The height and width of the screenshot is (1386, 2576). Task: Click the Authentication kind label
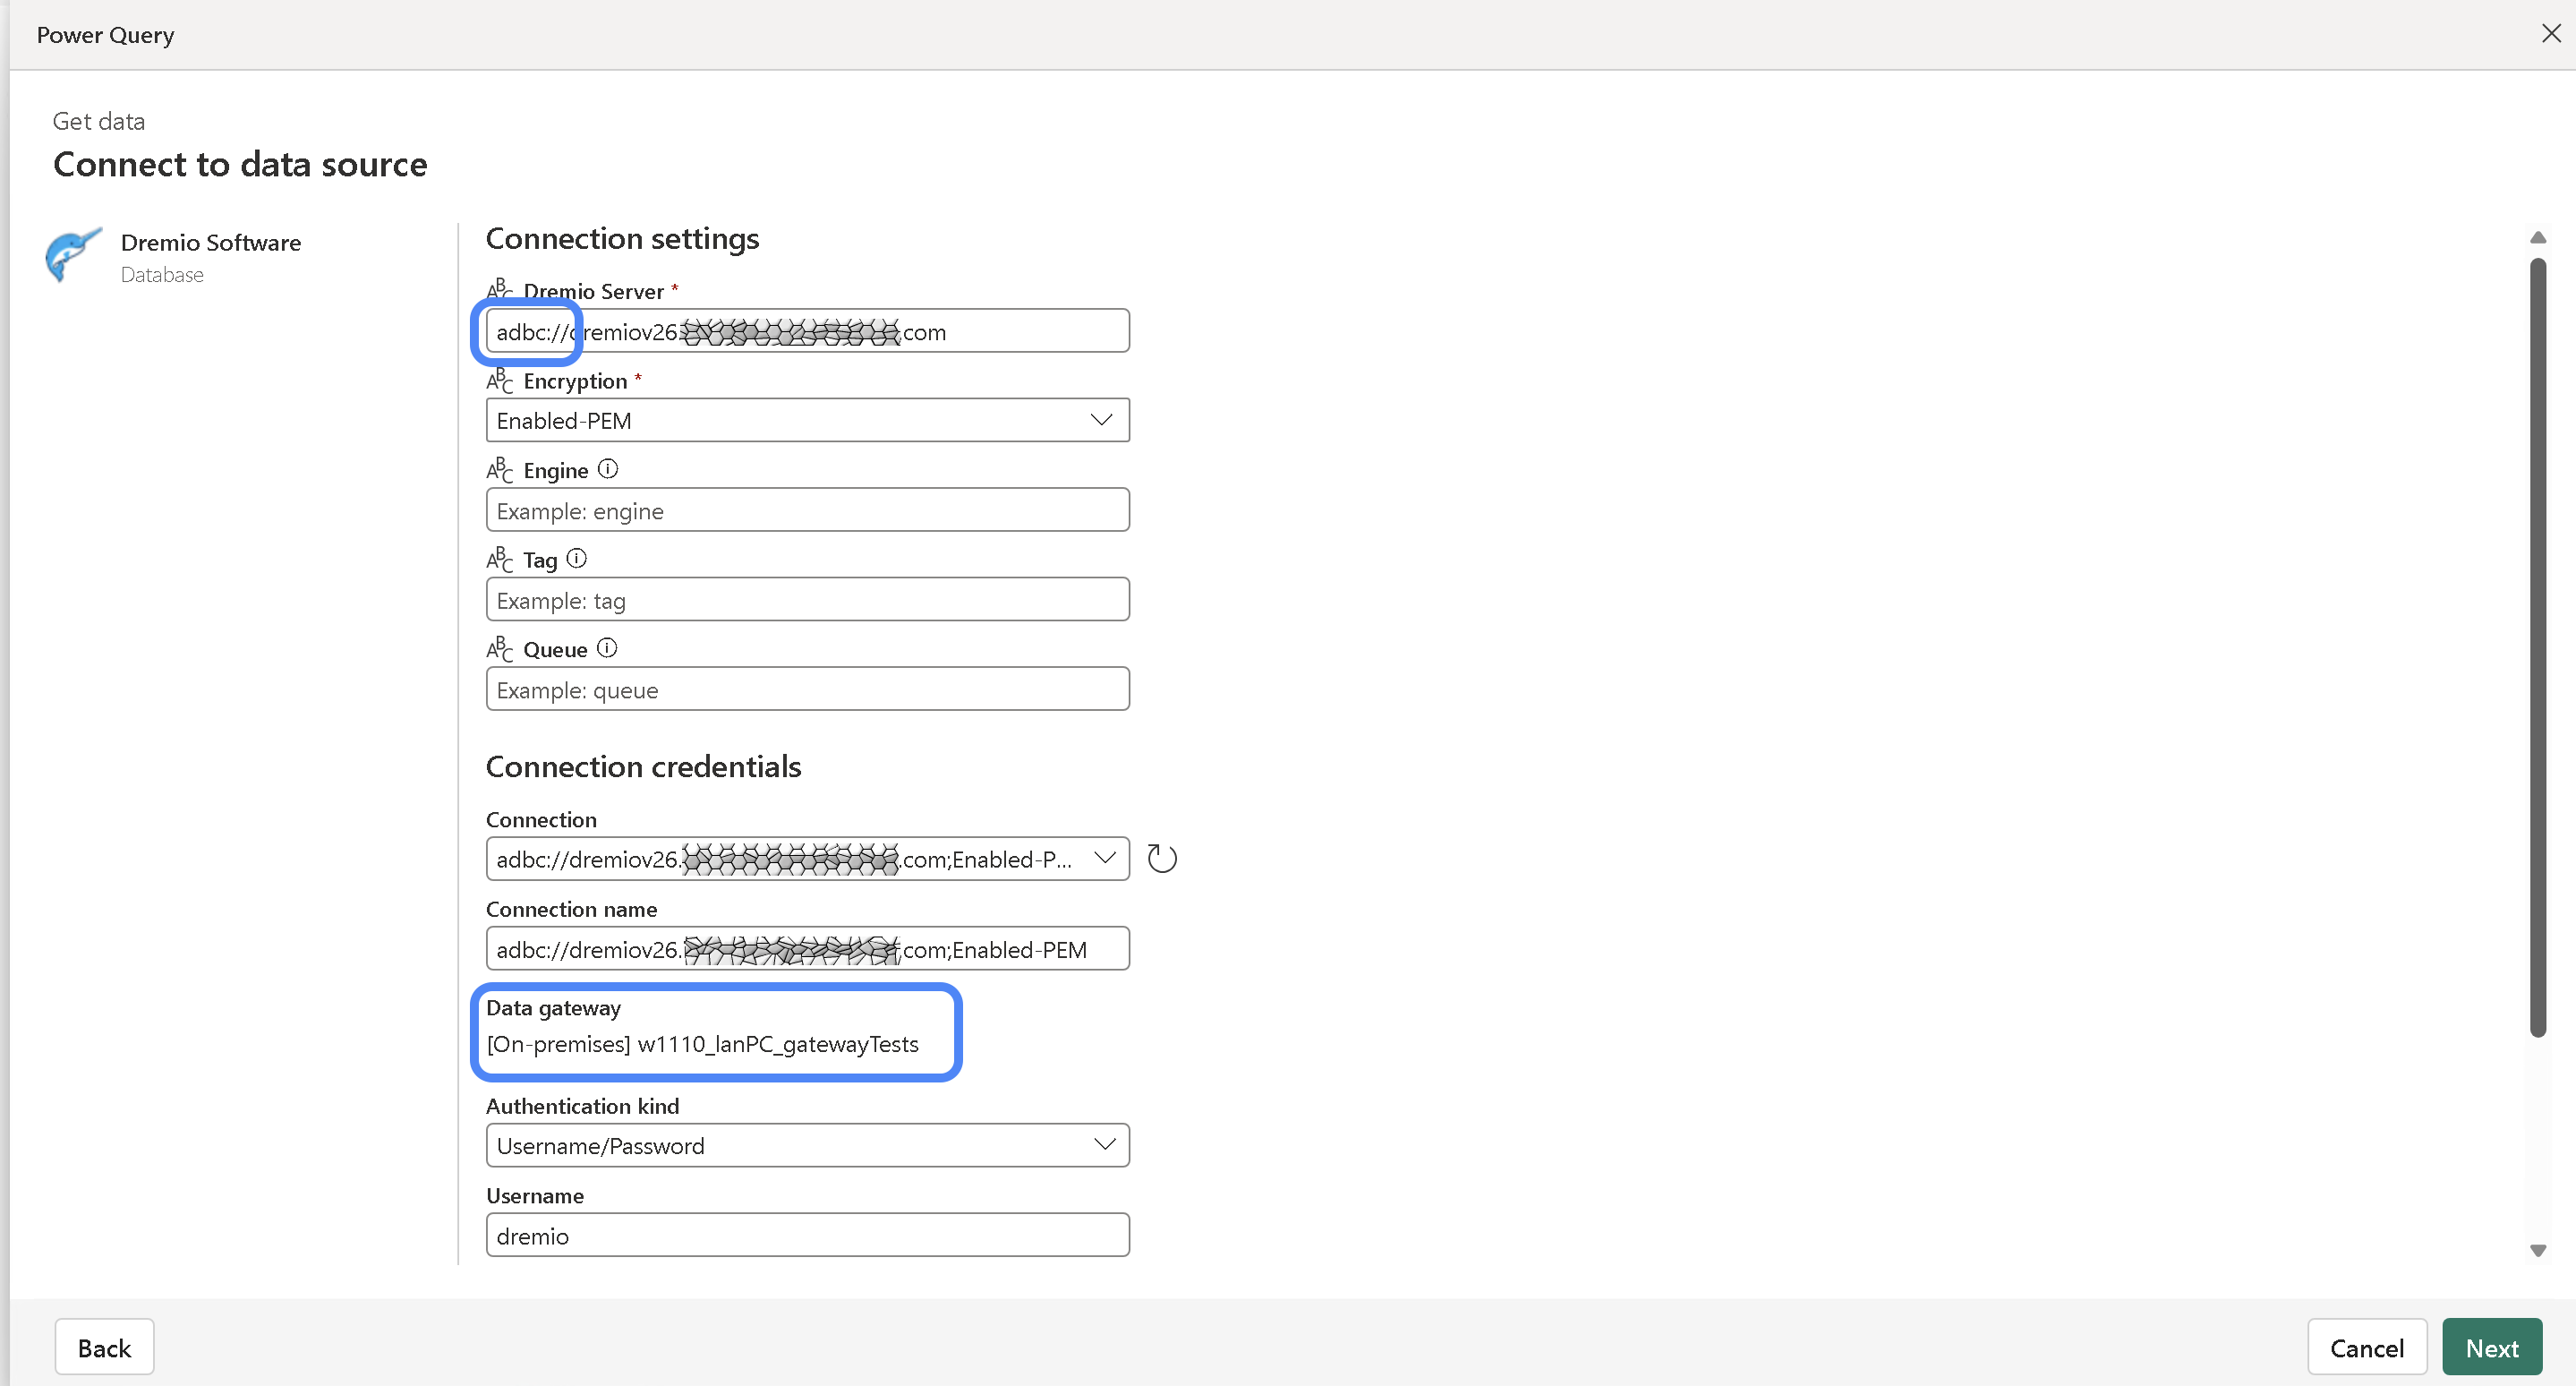[582, 1106]
